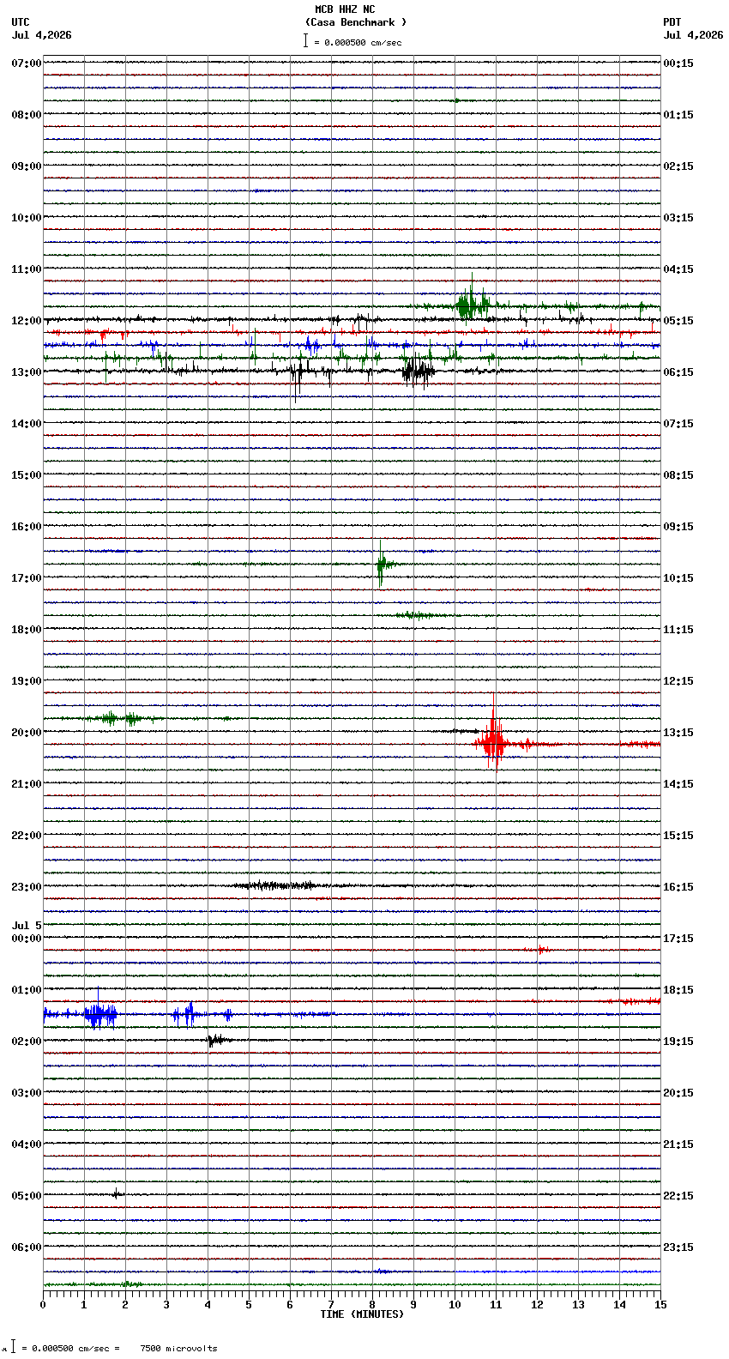The image size is (729, 1359).
Task: Click the 16:15 PDT row label
Action: tap(678, 887)
